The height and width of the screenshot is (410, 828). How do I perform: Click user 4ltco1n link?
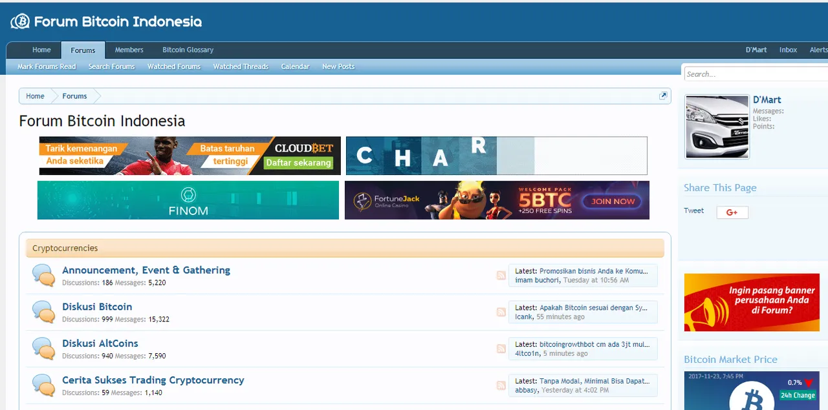[527, 354]
